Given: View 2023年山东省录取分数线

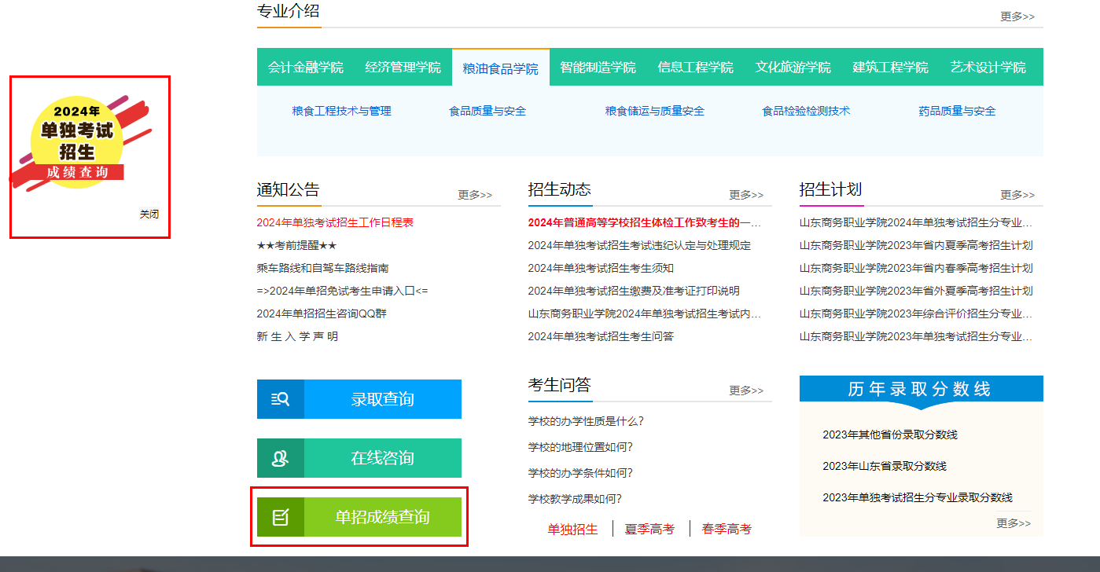Looking at the screenshot, I should pos(884,466).
